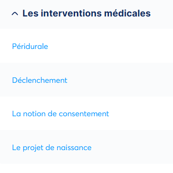Screen dimensions: 173x173
Task: Open the Déclenchement link
Action: [x=40, y=80]
